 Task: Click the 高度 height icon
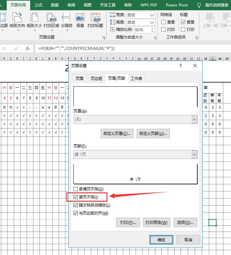tap(112, 22)
